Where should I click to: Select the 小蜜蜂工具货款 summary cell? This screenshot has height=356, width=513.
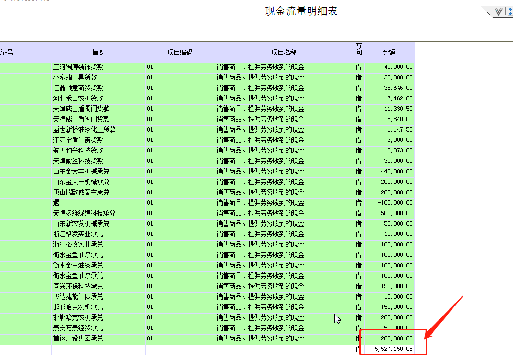point(98,77)
